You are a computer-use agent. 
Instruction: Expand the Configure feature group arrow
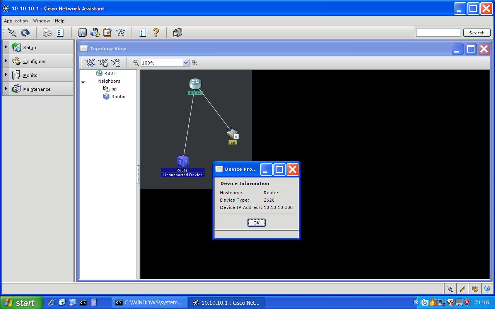[6, 61]
